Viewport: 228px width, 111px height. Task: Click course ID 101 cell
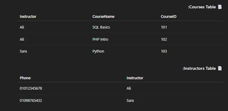[164, 27]
